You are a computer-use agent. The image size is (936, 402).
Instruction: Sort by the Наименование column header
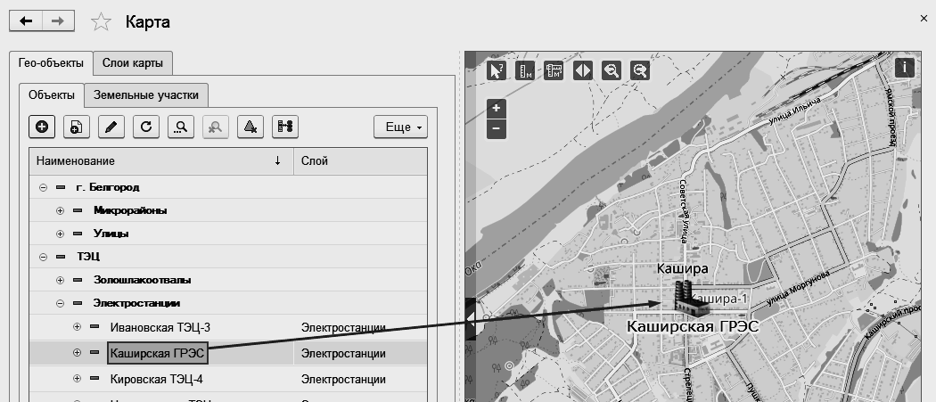pyautogui.click(x=161, y=161)
